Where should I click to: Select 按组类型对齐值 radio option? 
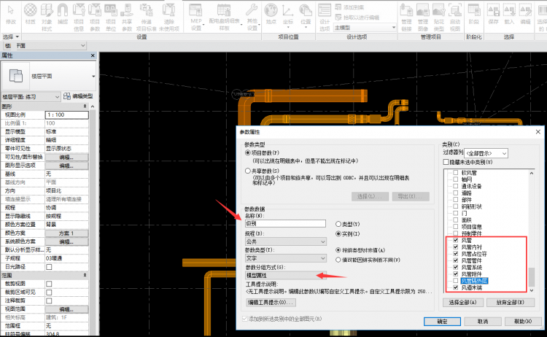point(338,250)
